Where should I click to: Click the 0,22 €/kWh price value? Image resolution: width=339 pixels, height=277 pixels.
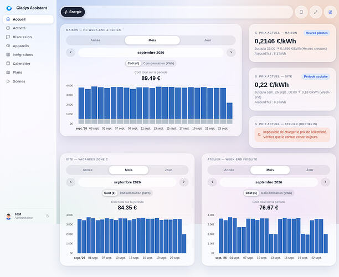(271, 85)
